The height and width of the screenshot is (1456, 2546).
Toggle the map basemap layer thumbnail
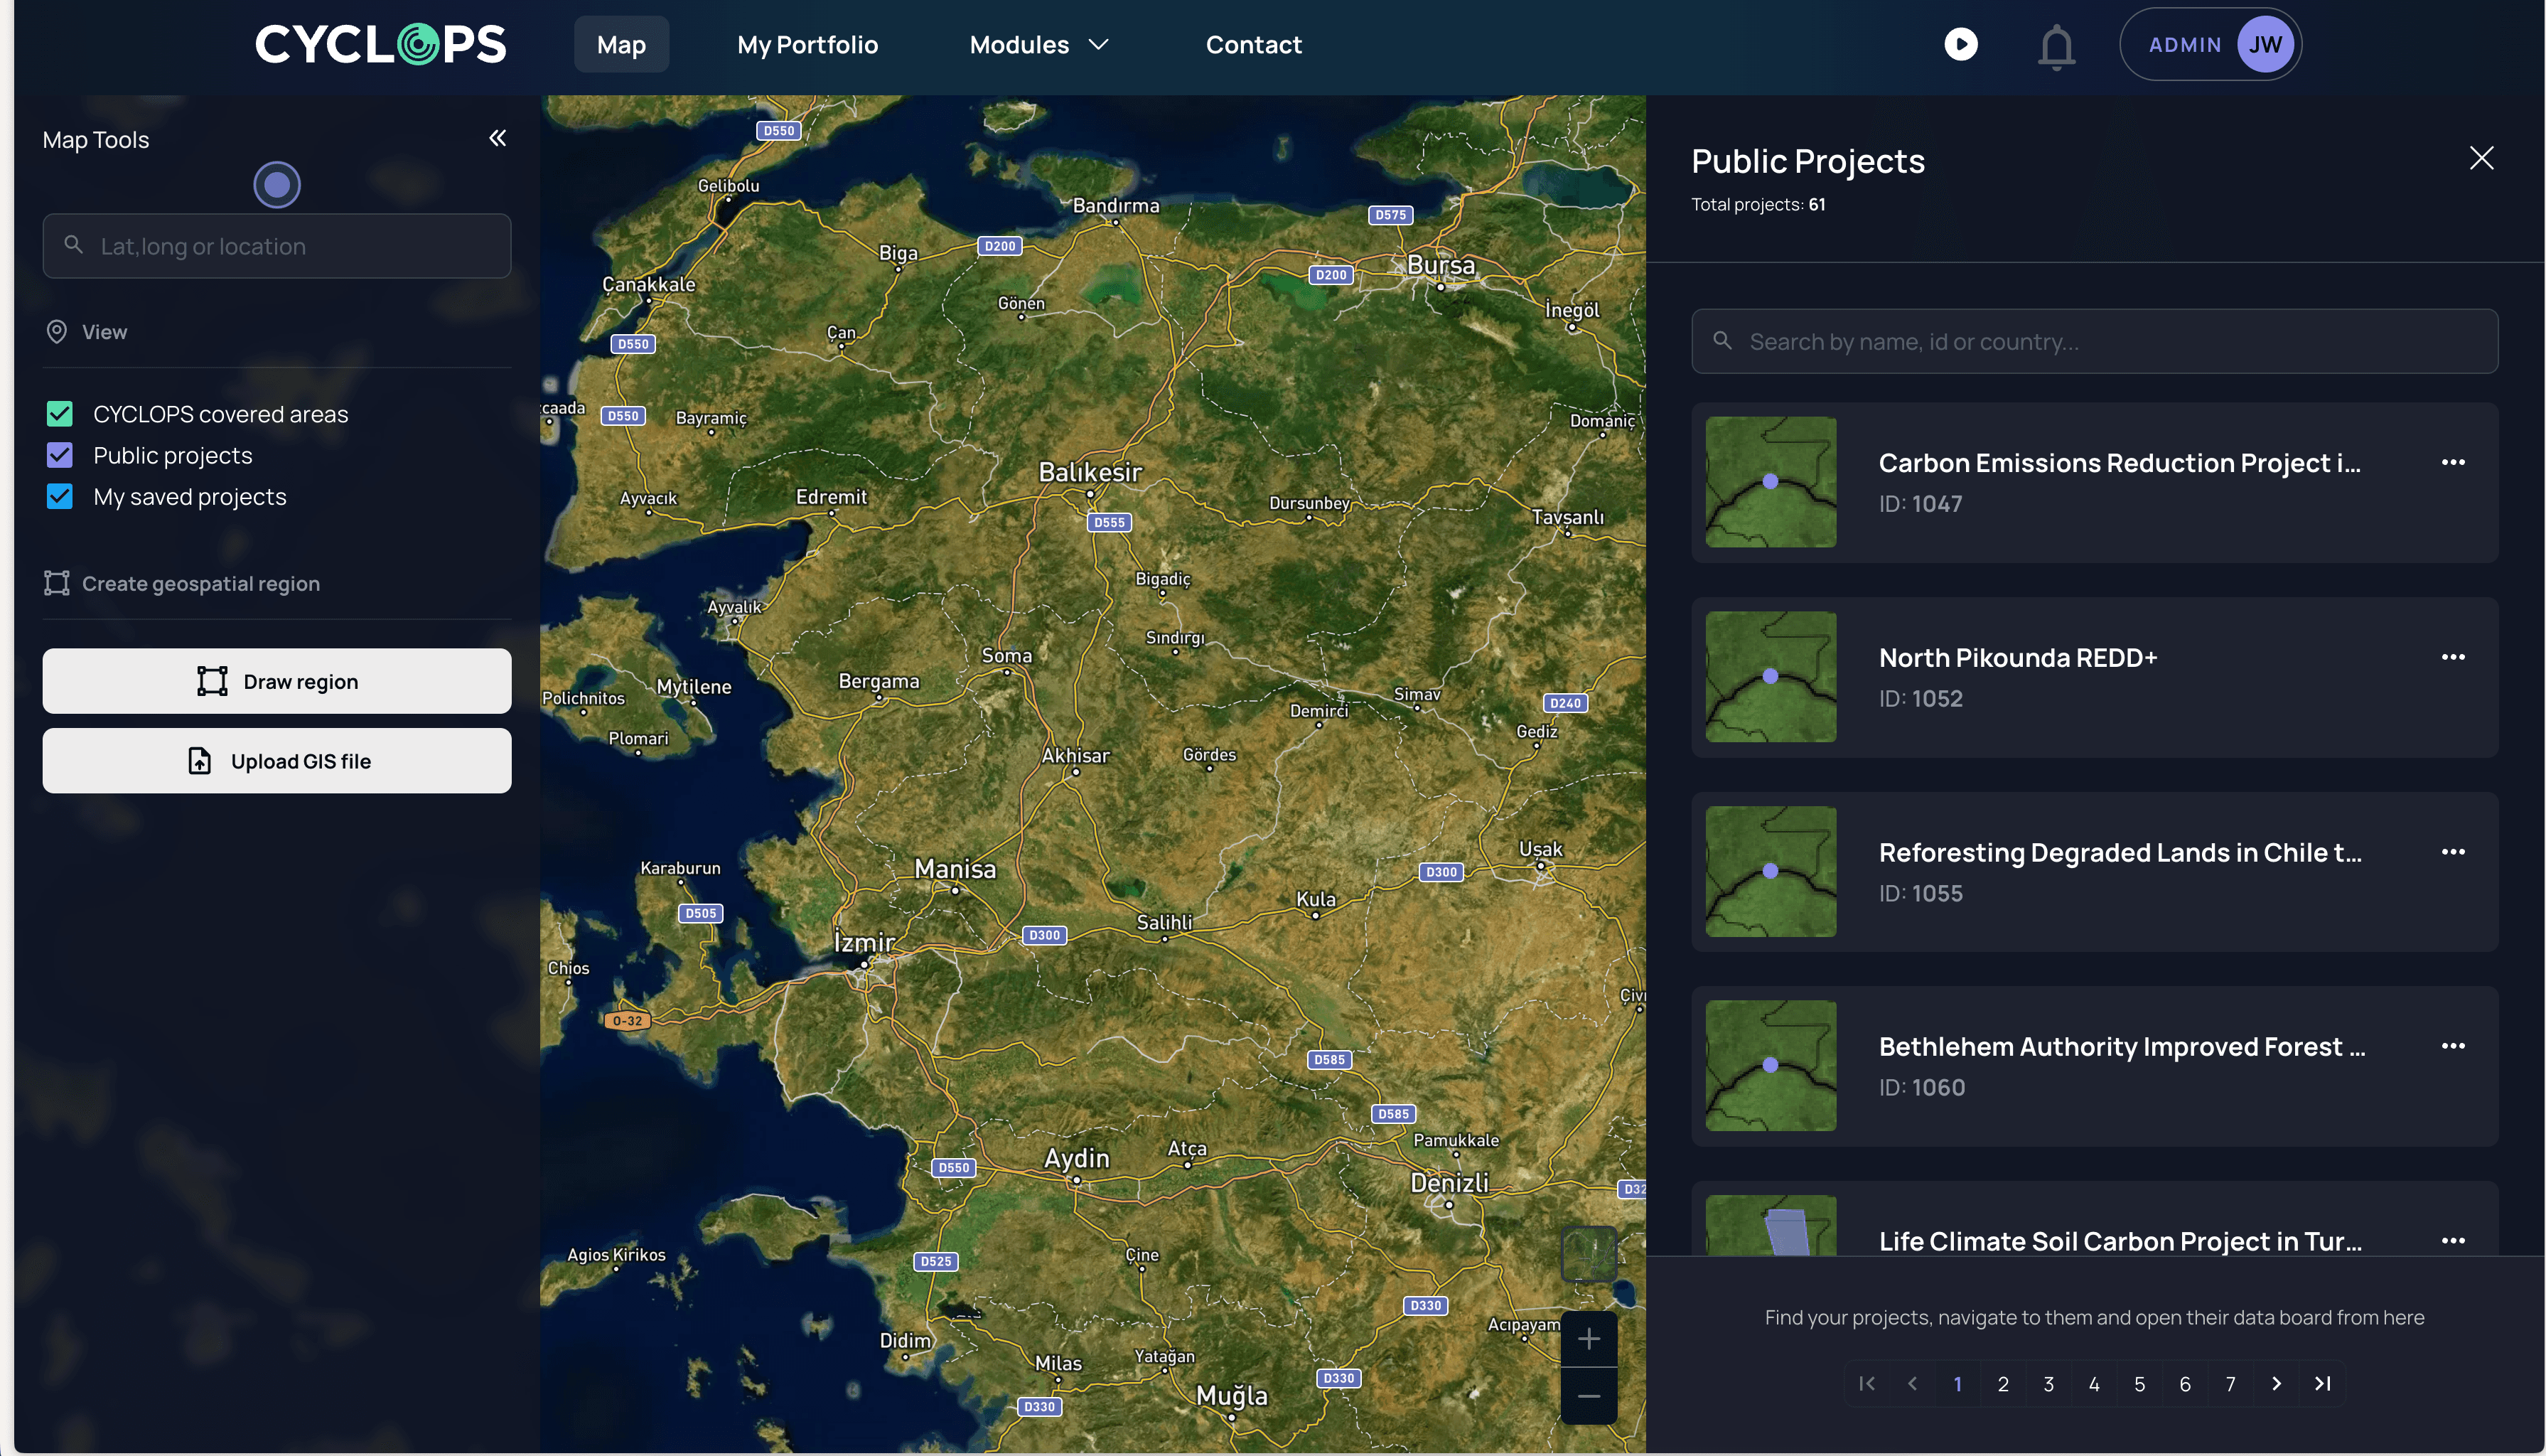(1589, 1253)
